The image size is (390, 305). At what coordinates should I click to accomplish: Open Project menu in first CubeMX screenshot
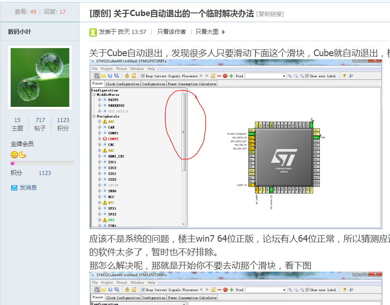point(107,69)
